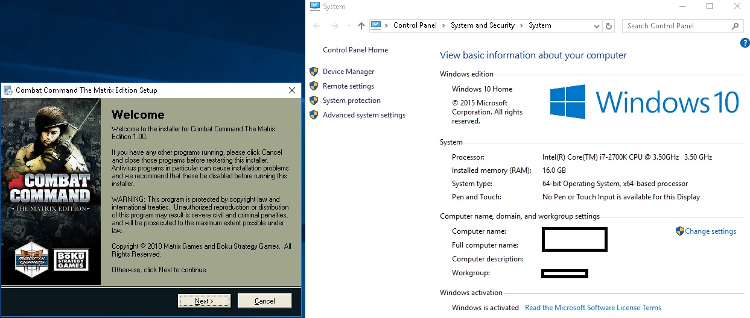This screenshot has height=318, width=750.
Task: Click shield icon beside Remote settings
Action: pos(314,86)
